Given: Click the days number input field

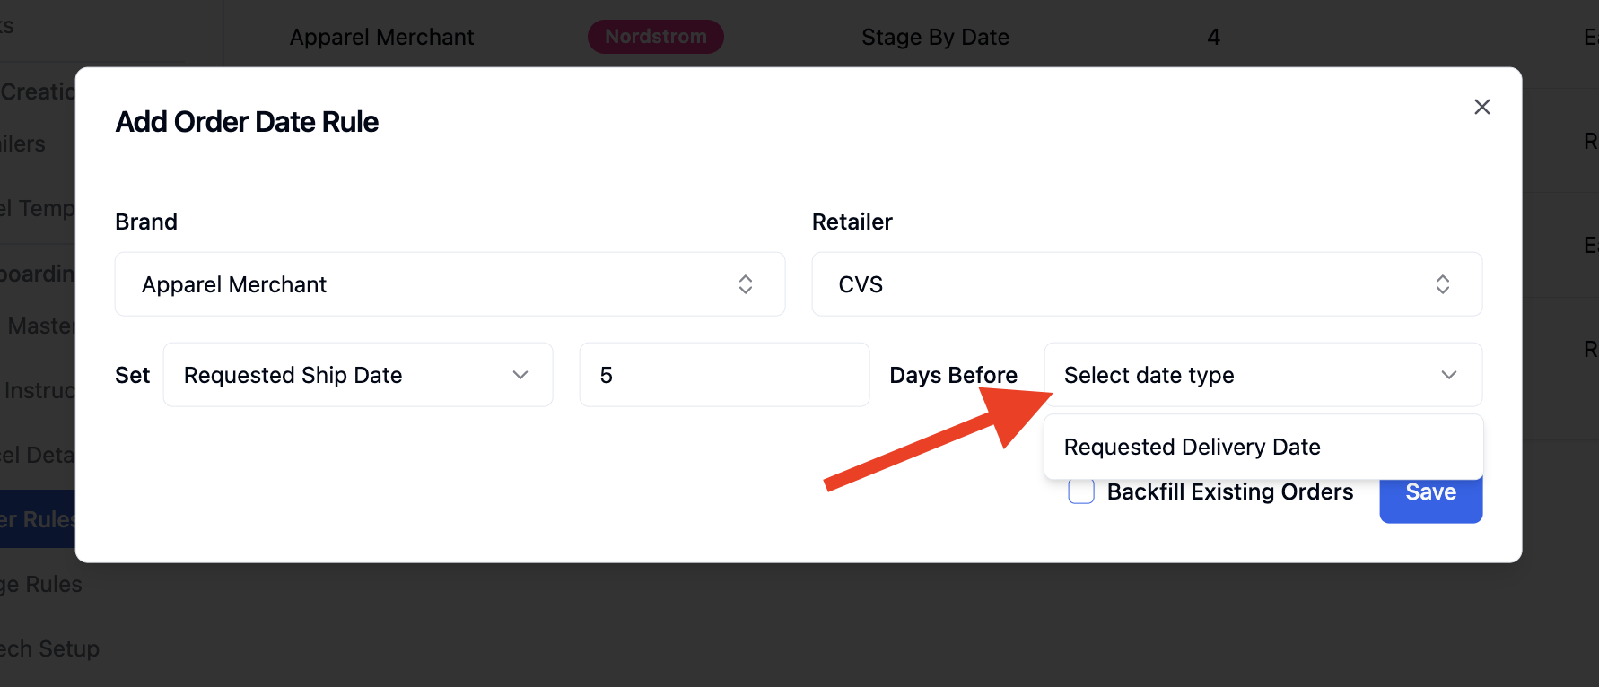Looking at the screenshot, I should pos(724,375).
